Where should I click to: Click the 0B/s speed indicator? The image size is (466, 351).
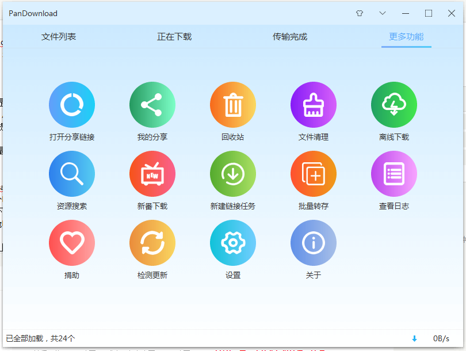441,338
